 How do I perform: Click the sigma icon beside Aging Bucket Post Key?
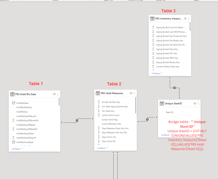(x=153, y=49)
